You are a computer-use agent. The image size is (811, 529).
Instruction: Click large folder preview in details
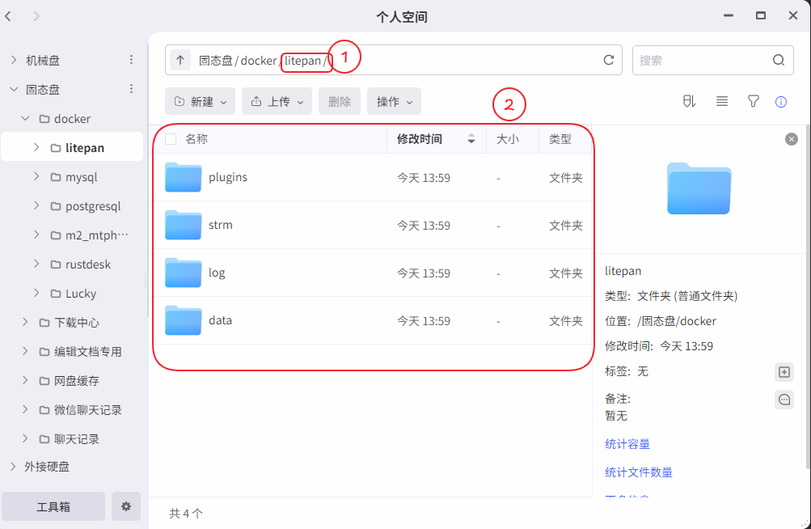pyautogui.click(x=699, y=188)
